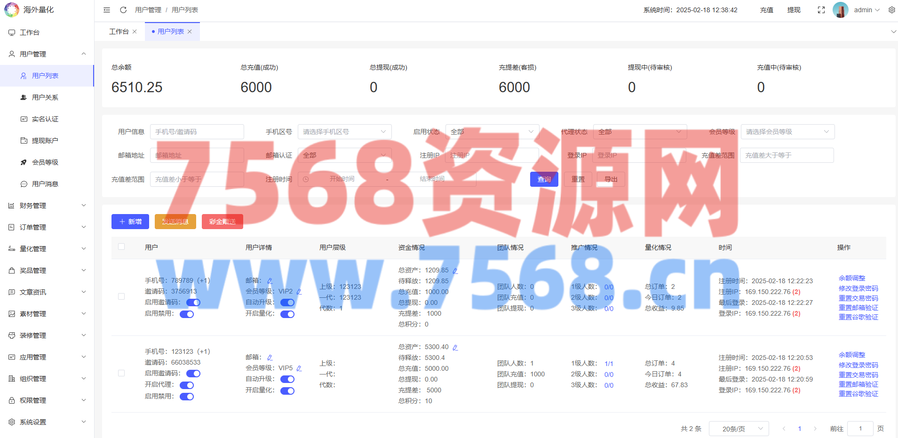Collapse sidebar with the hamburger menu icon
898x438 pixels.
[x=107, y=10]
